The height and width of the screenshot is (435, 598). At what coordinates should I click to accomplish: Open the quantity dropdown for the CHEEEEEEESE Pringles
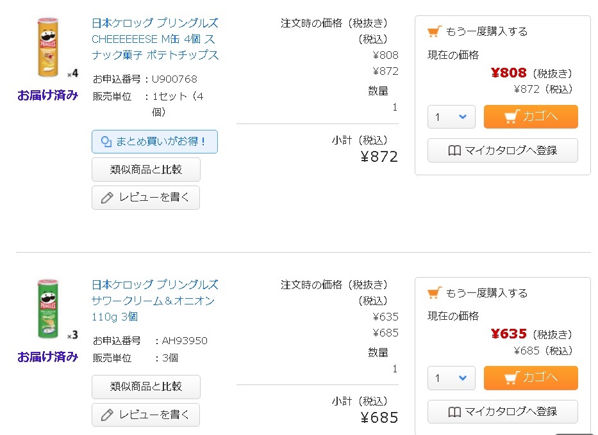pos(451,117)
